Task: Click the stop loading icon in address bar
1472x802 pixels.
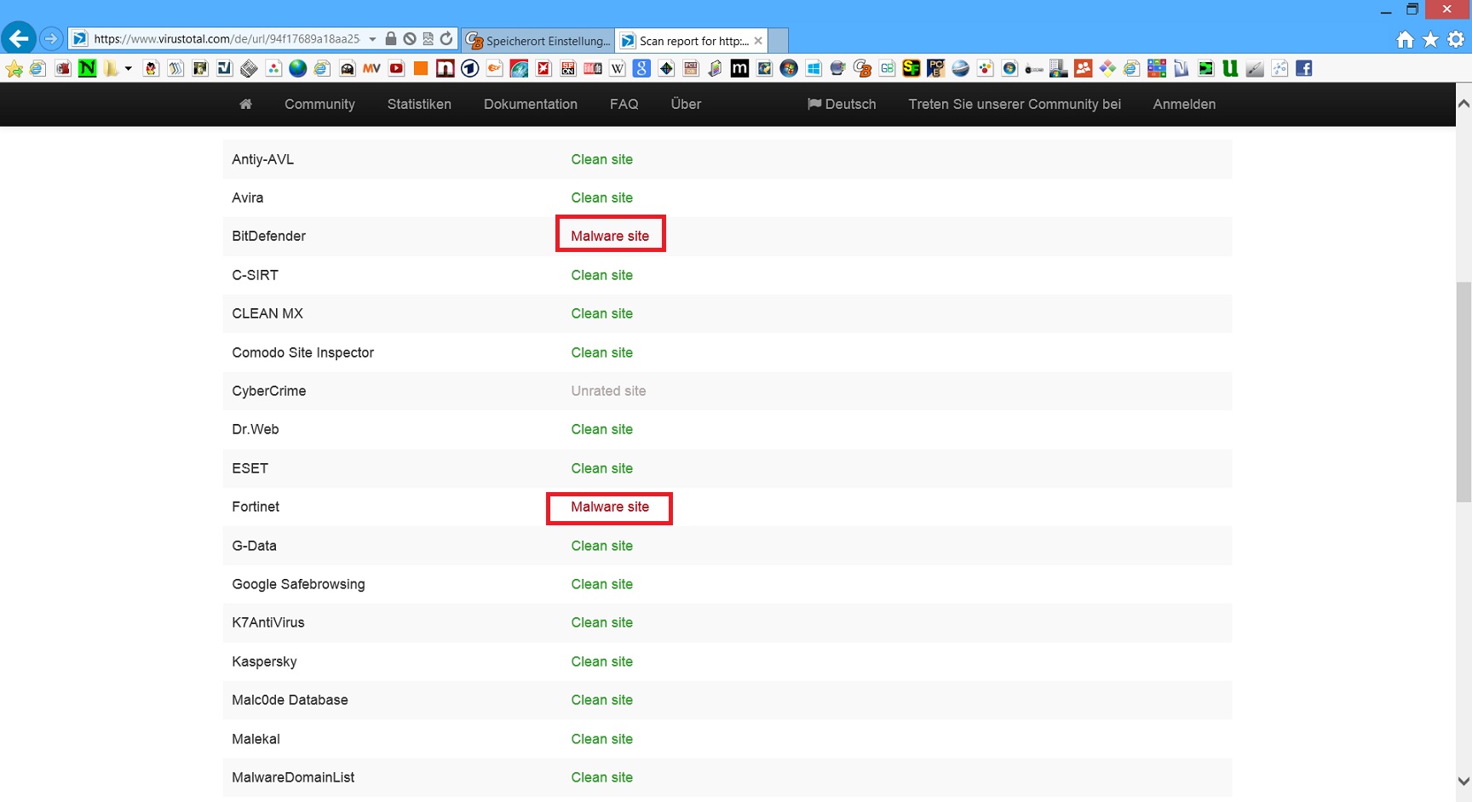Action: pyautogui.click(x=410, y=38)
